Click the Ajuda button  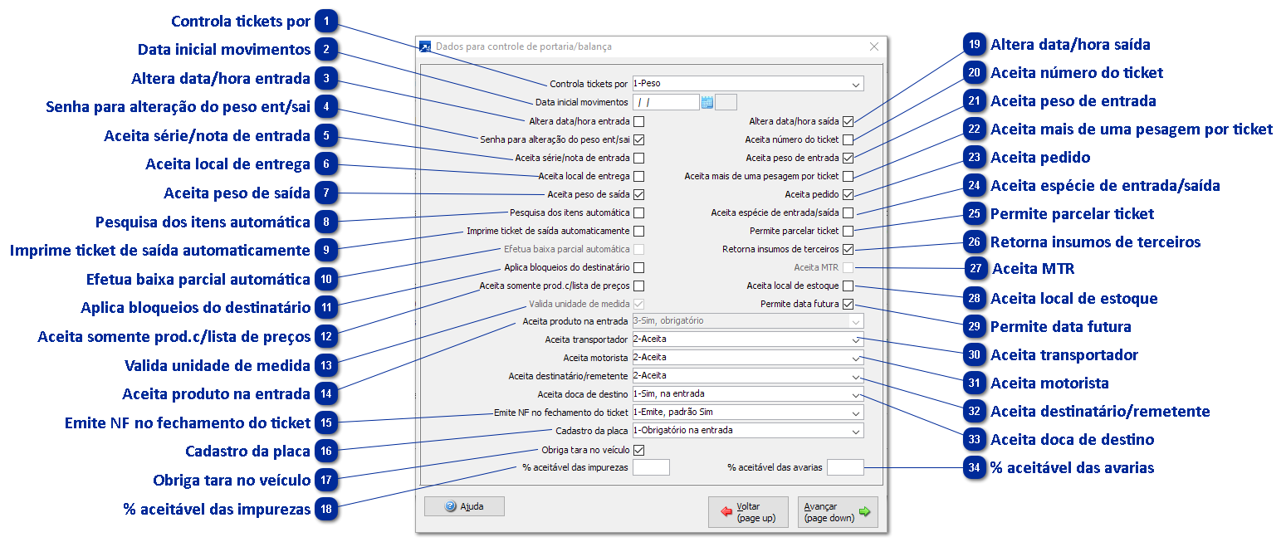click(463, 505)
